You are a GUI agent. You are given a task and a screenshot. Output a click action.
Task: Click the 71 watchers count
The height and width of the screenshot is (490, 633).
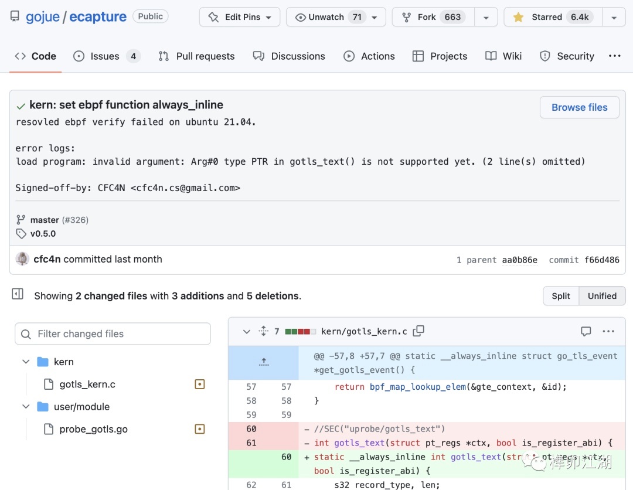tap(357, 17)
